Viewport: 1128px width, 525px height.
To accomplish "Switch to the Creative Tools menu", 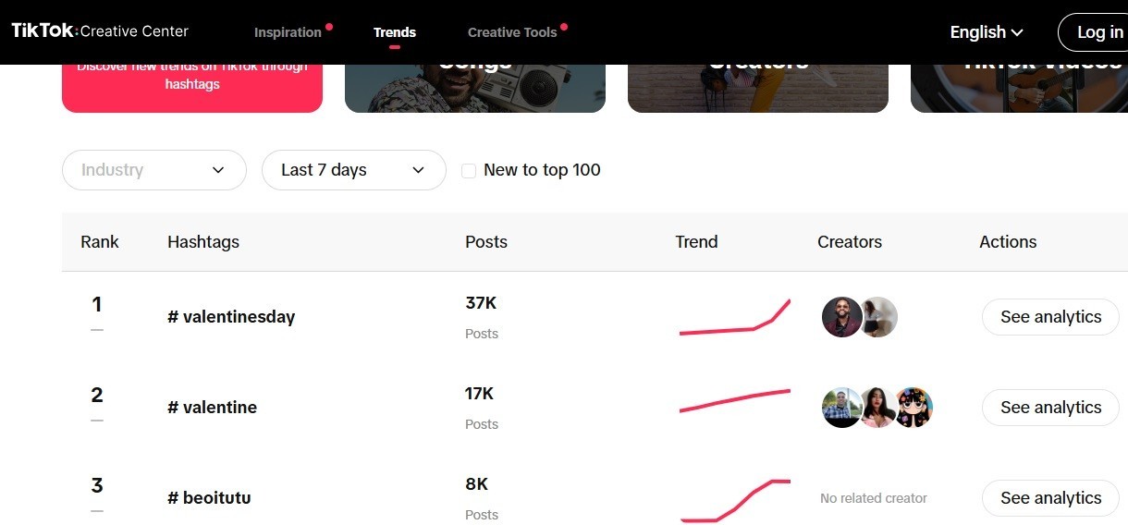I will (512, 32).
